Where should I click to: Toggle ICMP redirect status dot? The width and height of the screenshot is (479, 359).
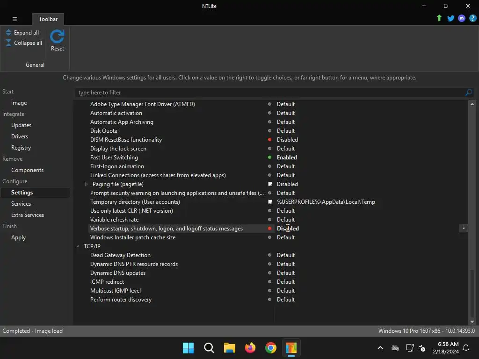click(269, 281)
